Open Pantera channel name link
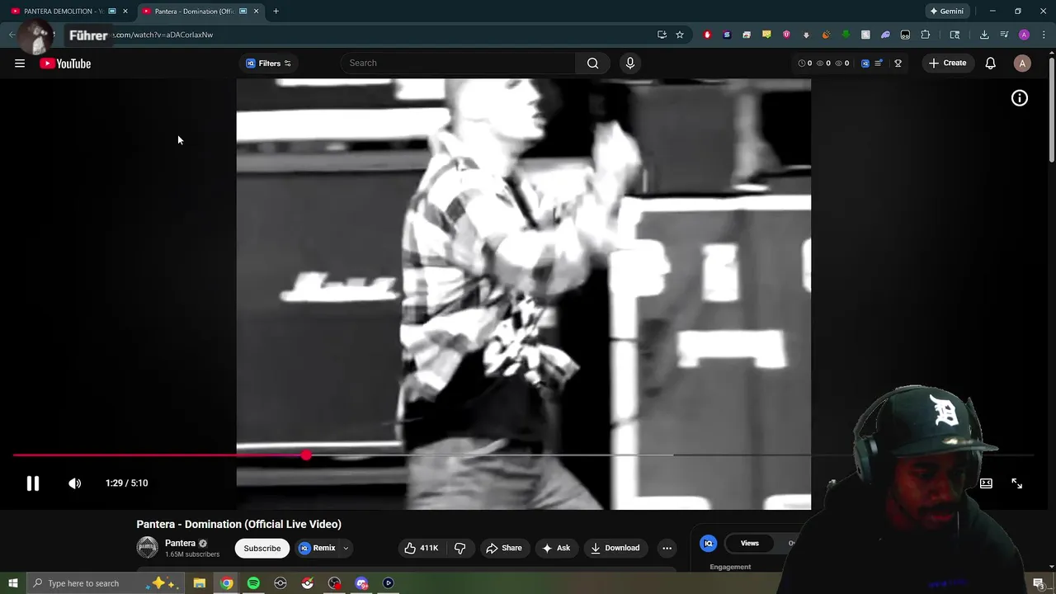 tap(180, 543)
